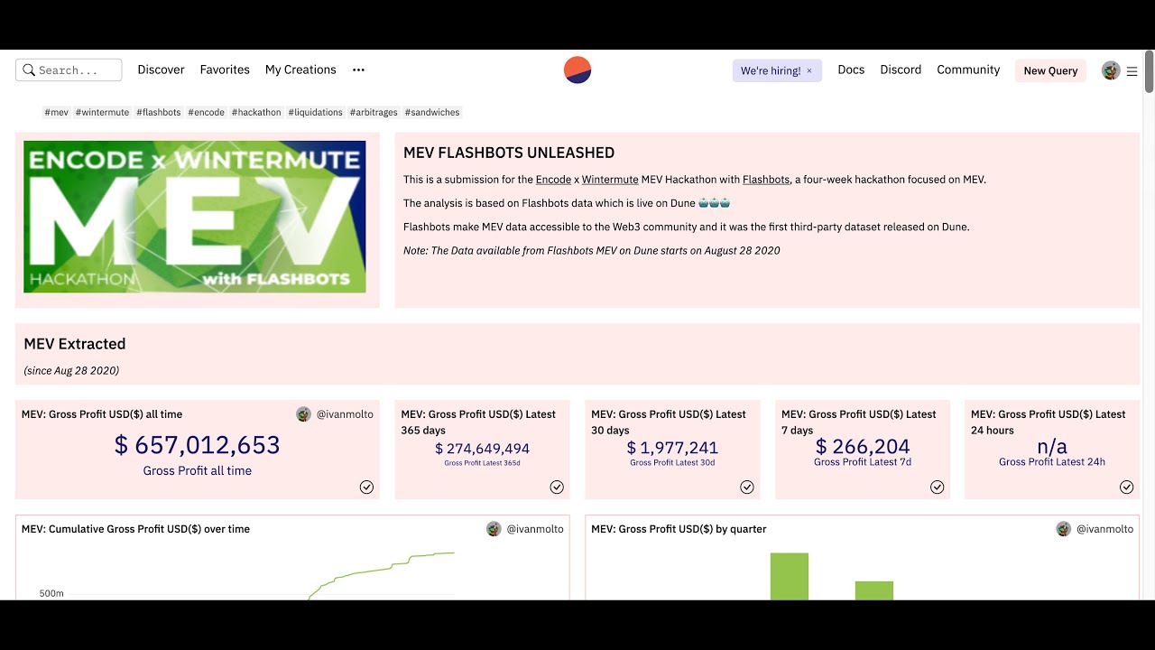
Task: Follow the Wintermute hyperlink
Action: coord(610,180)
